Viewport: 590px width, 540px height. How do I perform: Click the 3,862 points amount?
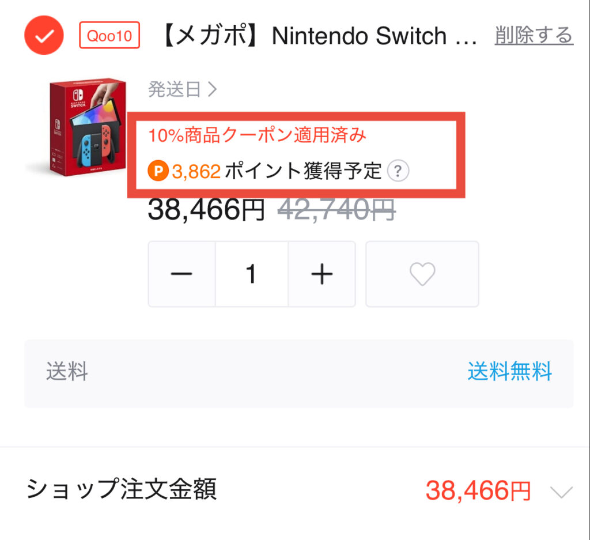click(x=196, y=172)
